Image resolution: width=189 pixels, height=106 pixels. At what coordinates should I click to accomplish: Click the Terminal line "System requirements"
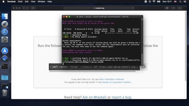pos(72,41)
